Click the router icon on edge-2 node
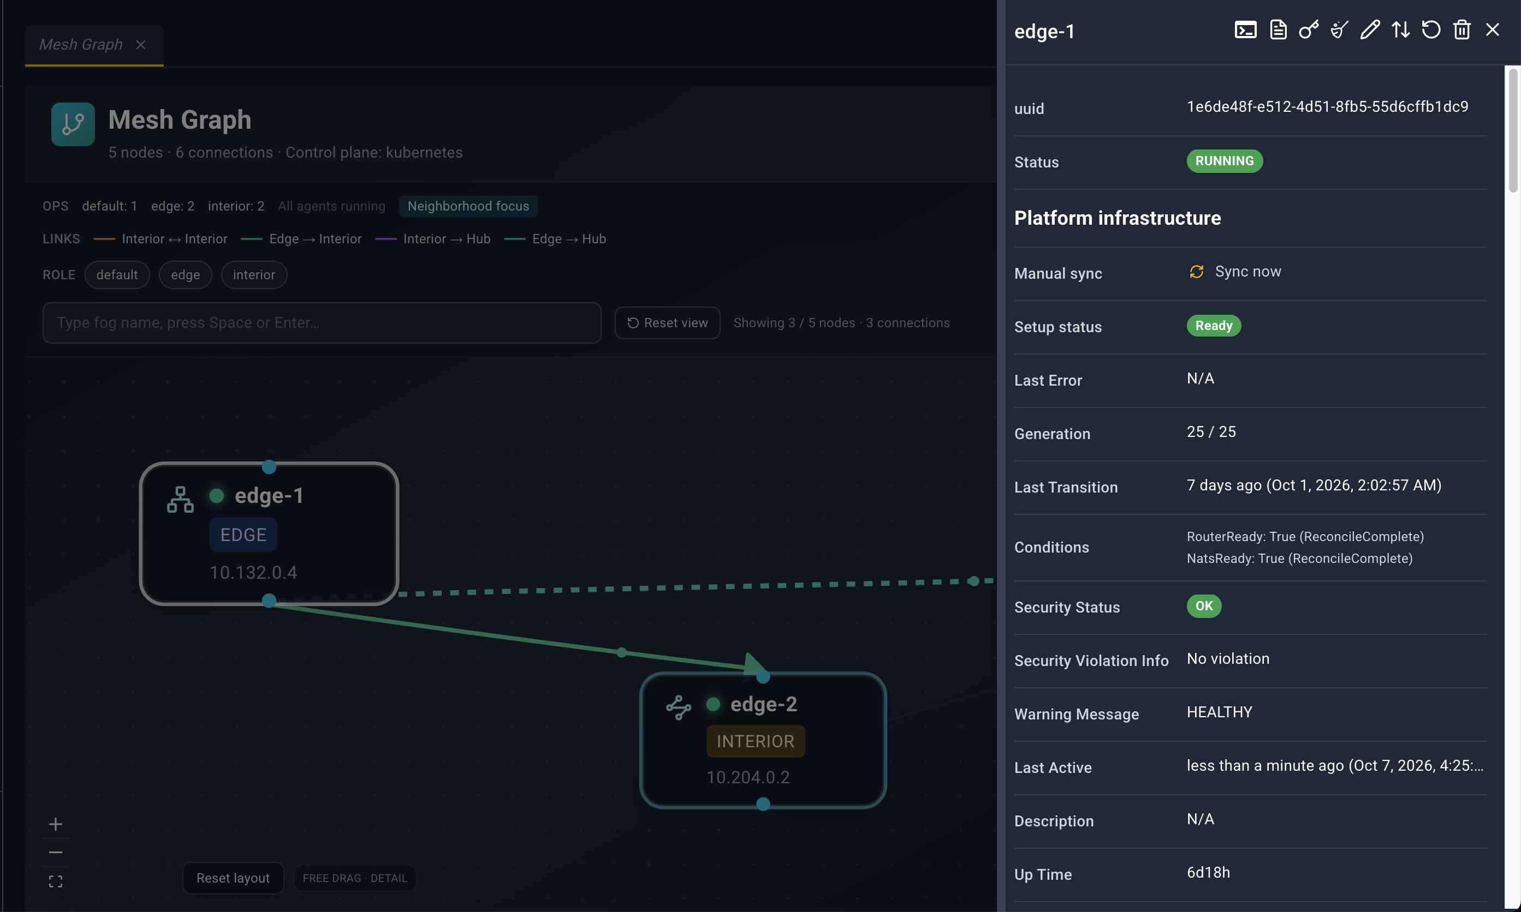This screenshot has width=1521, height=912. (679, 707)
